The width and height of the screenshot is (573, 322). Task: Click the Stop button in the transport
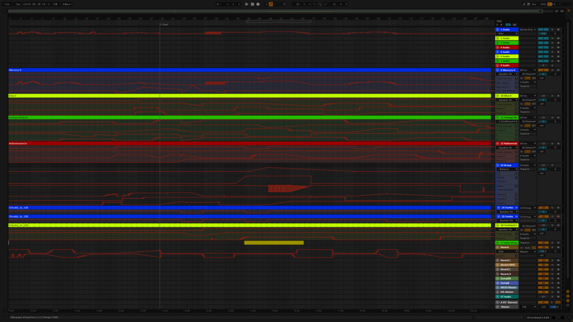point(252,4)
